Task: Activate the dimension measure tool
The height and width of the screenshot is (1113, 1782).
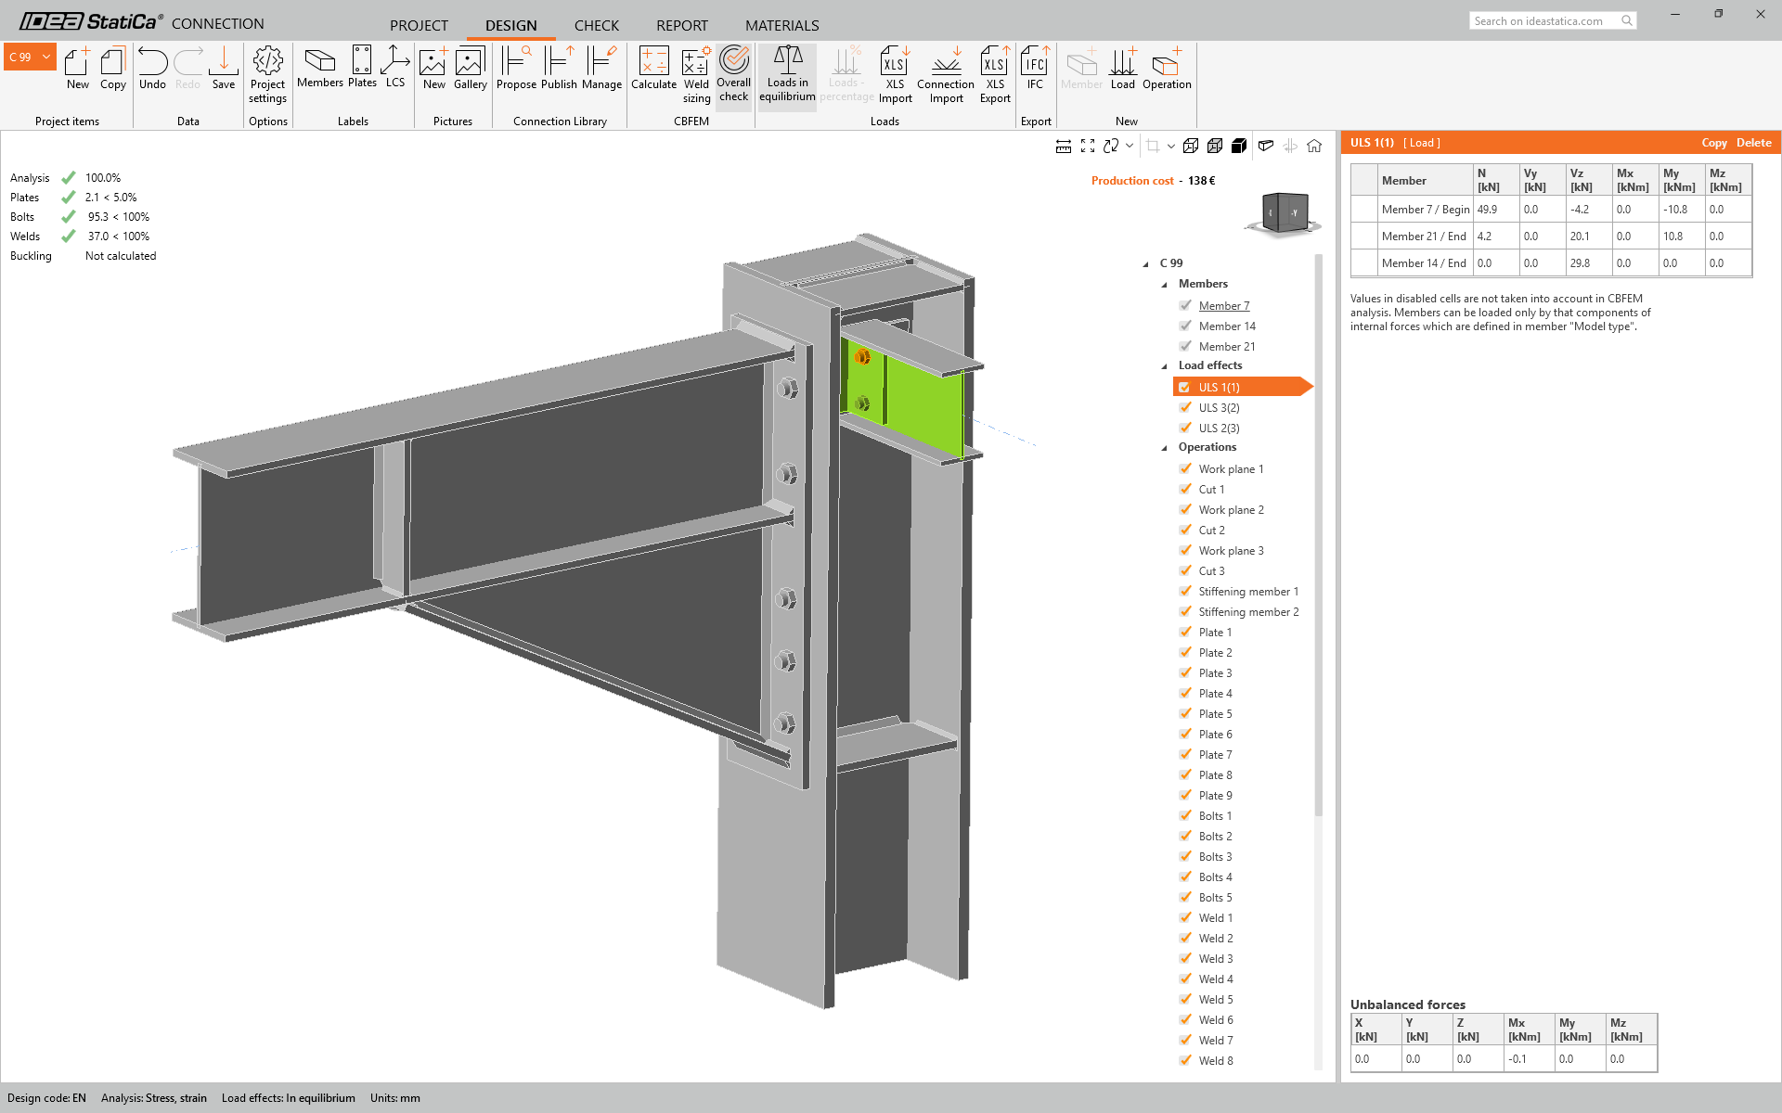Action: tap(1064, 146)
